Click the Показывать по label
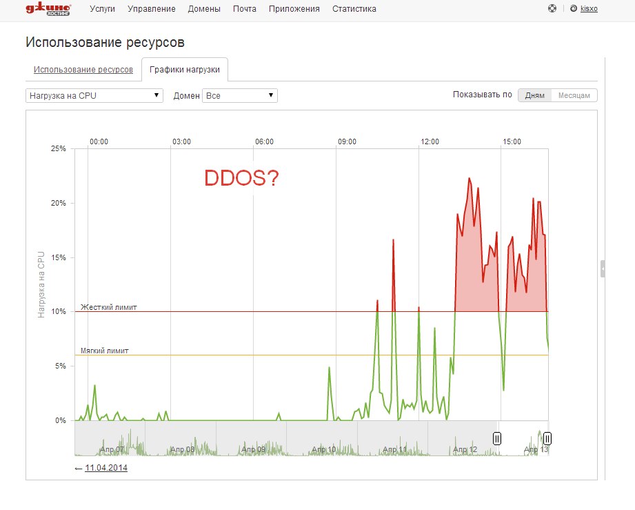The height and width of the screenshot is (510, 635). point(483,95)
